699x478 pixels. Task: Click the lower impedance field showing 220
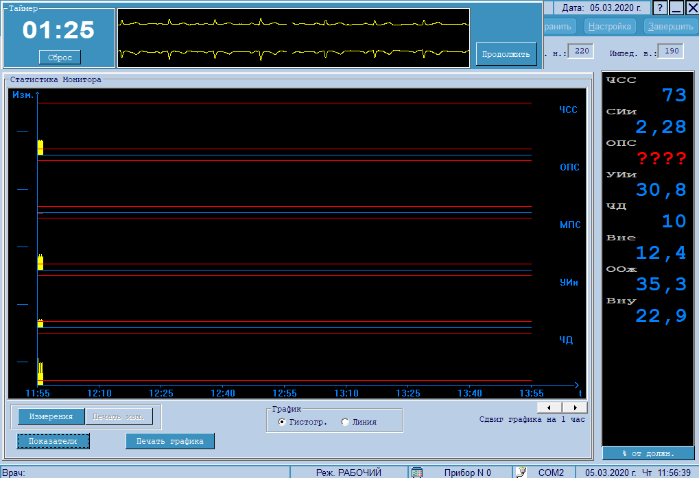(581, 51)
